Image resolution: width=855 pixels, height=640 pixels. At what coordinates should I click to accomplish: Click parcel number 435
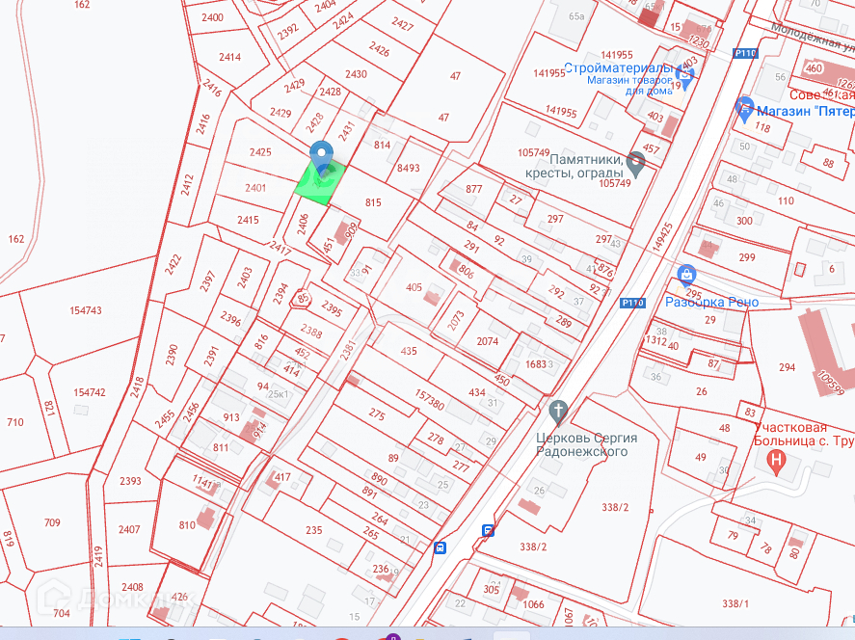tap(409, 351)
